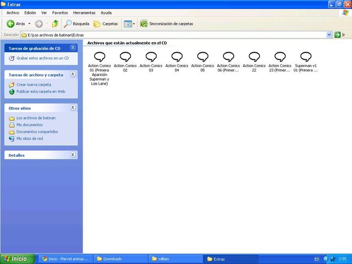Select Action Comics 22 file icon
Image resolution: width=352 pixels, height=264 pixels.
[254, 57]
